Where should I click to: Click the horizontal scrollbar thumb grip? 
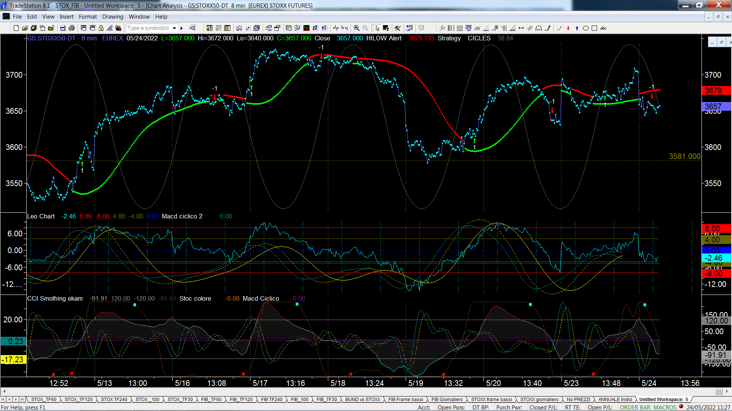719,391
